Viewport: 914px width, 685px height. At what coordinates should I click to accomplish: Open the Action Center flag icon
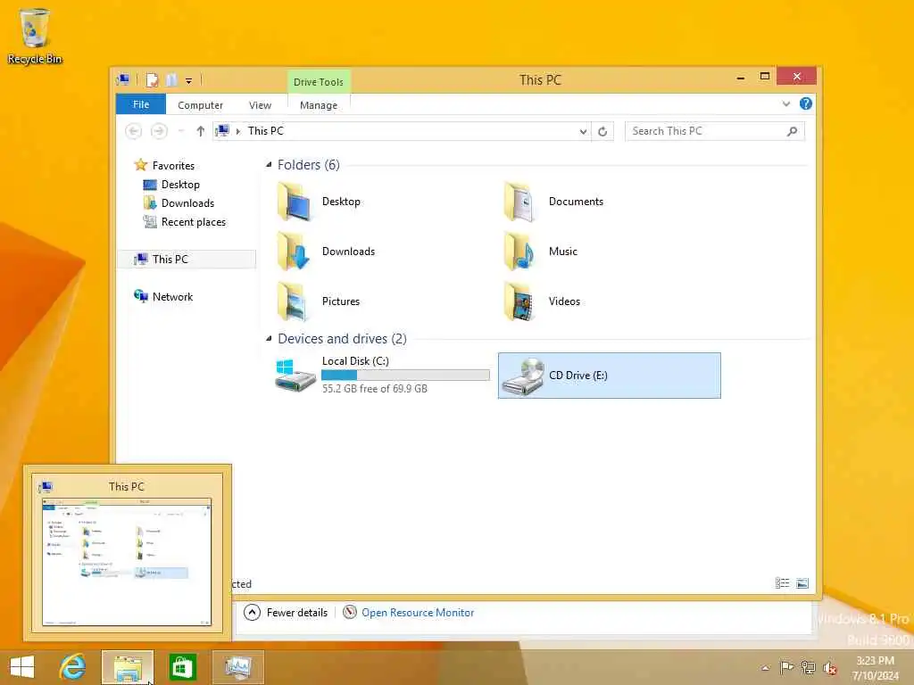786,667
